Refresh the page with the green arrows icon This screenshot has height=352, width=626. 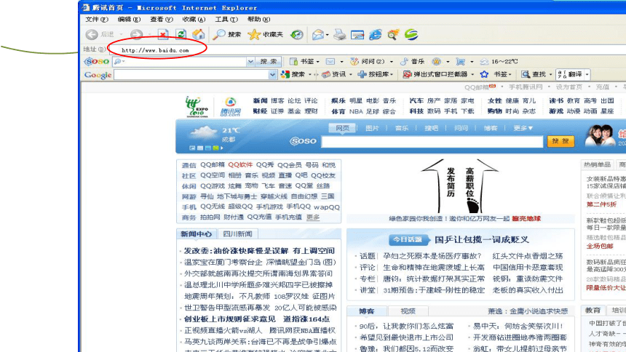181,35
